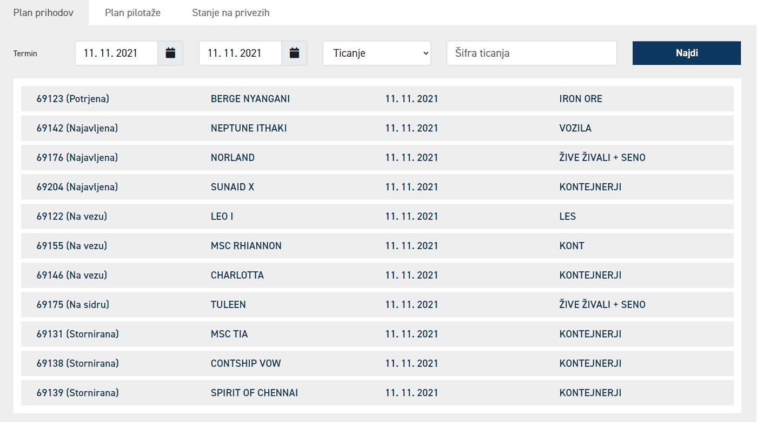Switch to Stanje na privezih tab
757x422 pixels.
pyautogui.click(x=231, y=12)
